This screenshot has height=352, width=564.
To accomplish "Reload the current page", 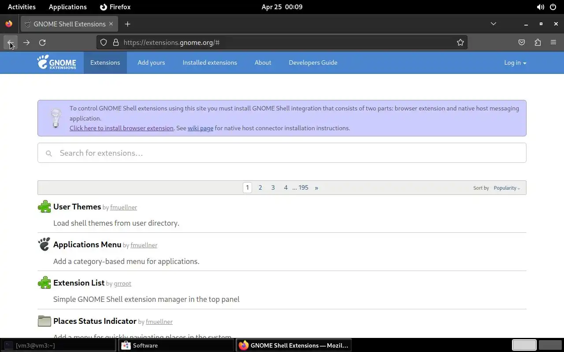I will point(42,42).
